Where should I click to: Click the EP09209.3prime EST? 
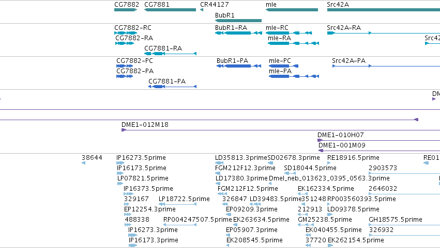click(x=229, y=214)
